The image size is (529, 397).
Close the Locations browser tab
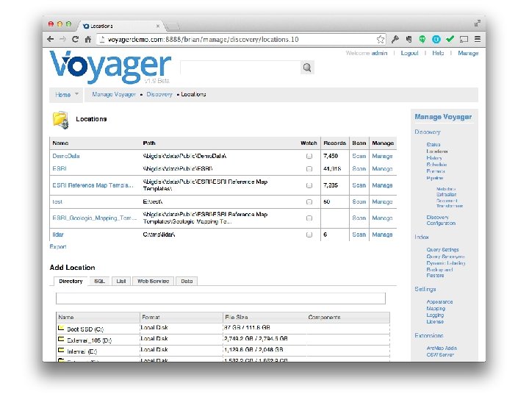point(157,26)
